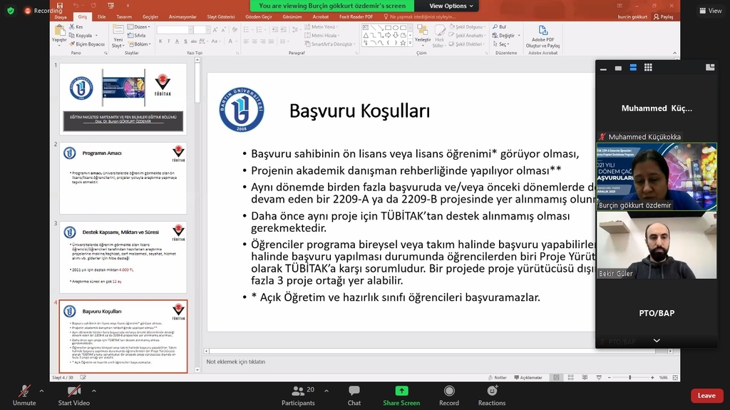Open the Değiştir (Replace) dropdown
The width and height of the screenshot is (730, 410).
point(506,36)
